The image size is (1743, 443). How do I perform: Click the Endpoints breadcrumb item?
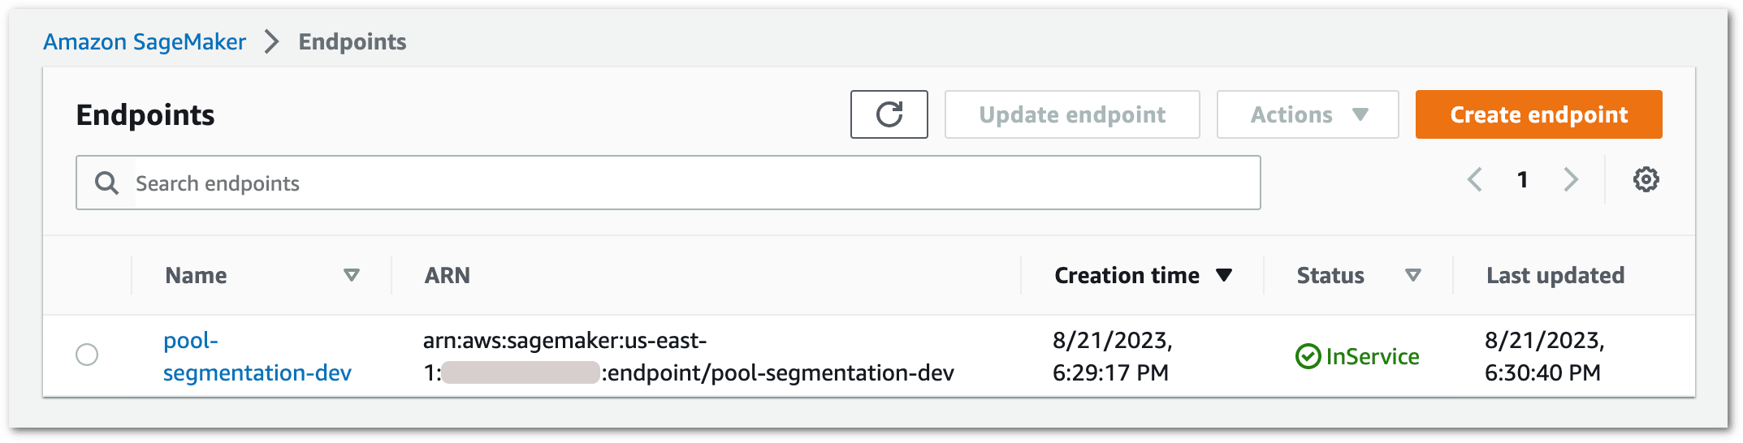click(x=352, y=41)
